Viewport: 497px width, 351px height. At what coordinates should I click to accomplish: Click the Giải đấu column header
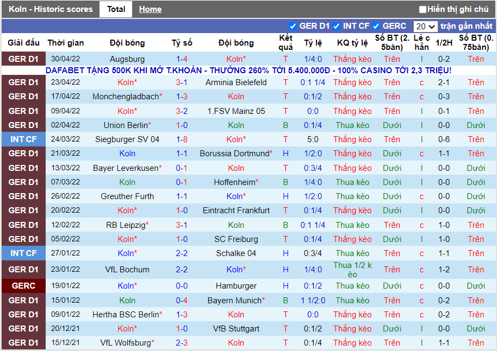pyautogui.click(x=23, y=43)
